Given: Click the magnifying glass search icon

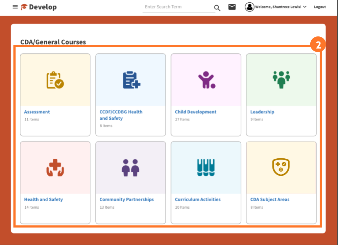Looking at the screenshot, I should [217, 7].
